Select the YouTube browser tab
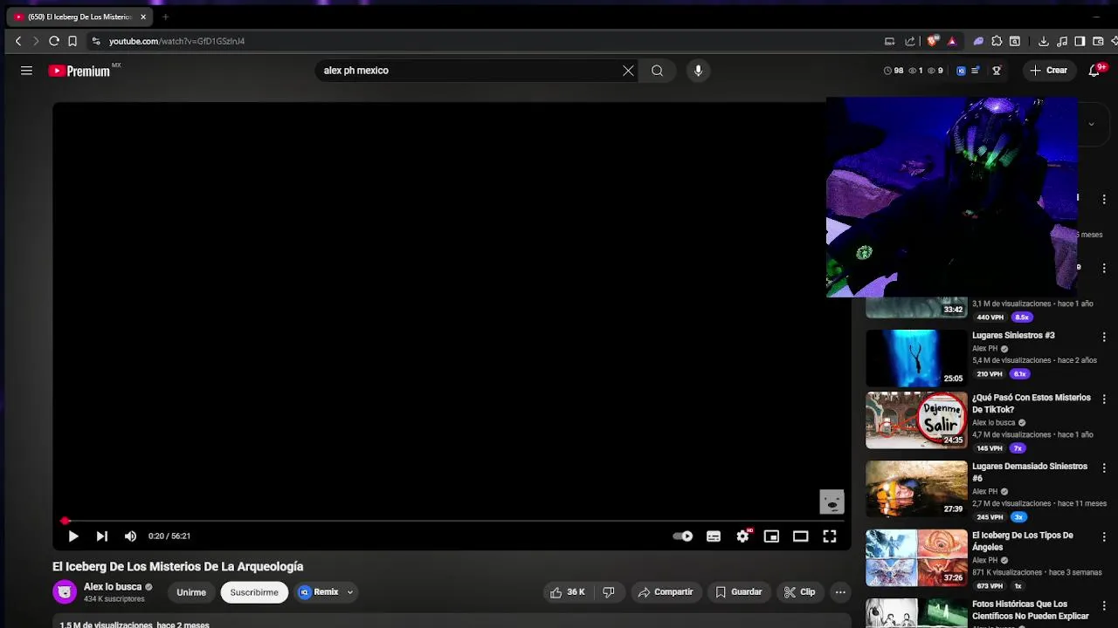Screen dimensions: 1118x628 (x=80, y=17)
